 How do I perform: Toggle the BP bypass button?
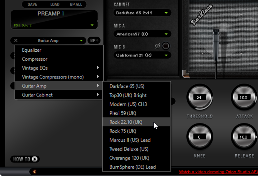click(x=94, y=40)
